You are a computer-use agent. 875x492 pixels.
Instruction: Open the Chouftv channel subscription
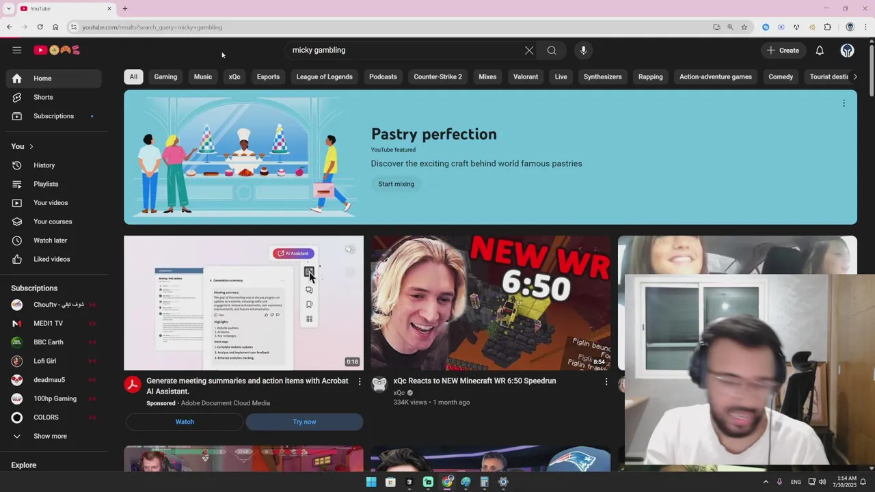(54, 305)
